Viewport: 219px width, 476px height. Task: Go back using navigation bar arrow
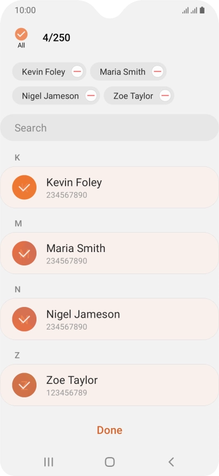(171, 462)
